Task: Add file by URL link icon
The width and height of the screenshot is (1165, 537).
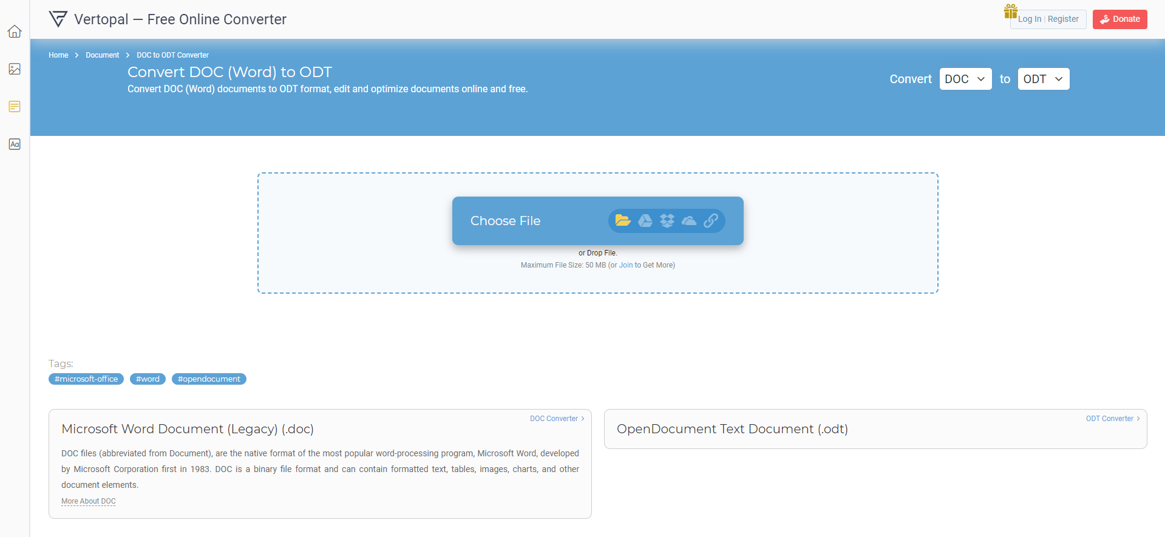Action: (711, 221)
